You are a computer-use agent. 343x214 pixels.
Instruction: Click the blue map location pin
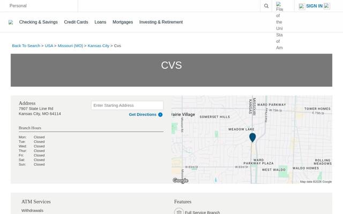[252, 137]
